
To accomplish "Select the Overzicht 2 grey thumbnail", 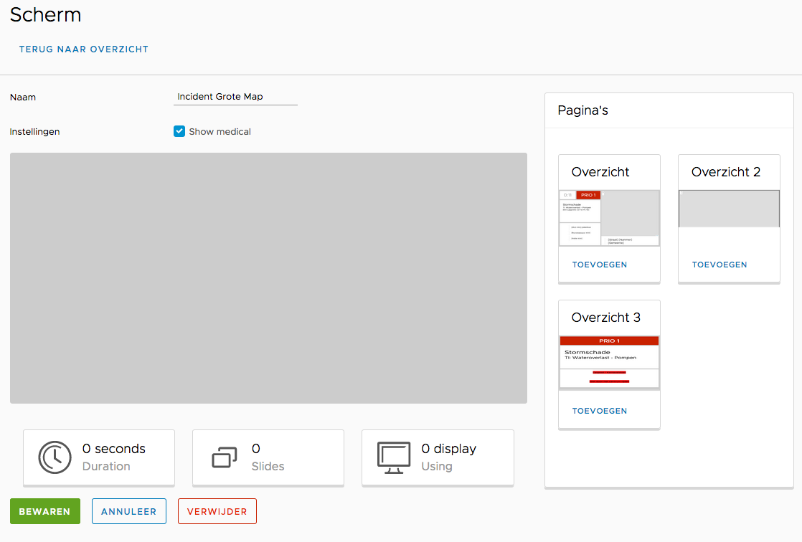I will point(729,209).
